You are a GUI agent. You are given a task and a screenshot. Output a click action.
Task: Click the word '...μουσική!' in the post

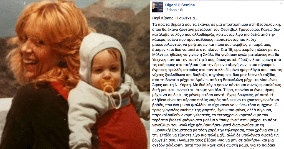click(x=161, y=130)
